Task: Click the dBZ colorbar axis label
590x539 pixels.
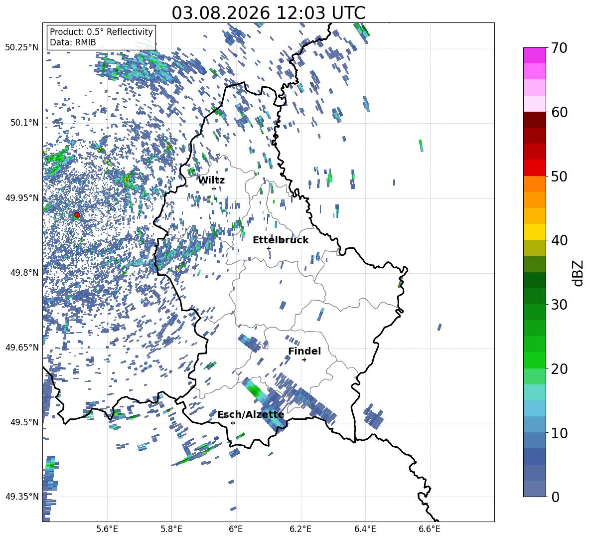Action: [x=579, y=273]
